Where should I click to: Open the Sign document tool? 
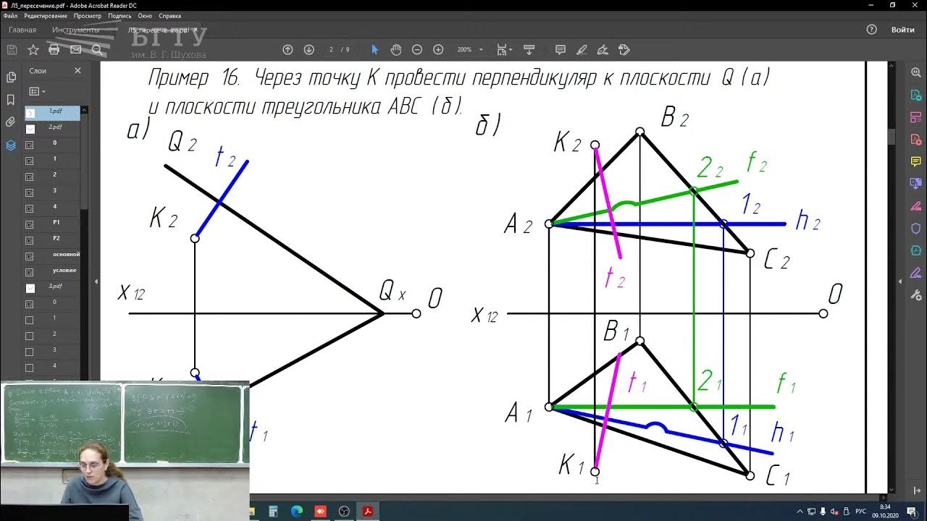tap(603, 50)
